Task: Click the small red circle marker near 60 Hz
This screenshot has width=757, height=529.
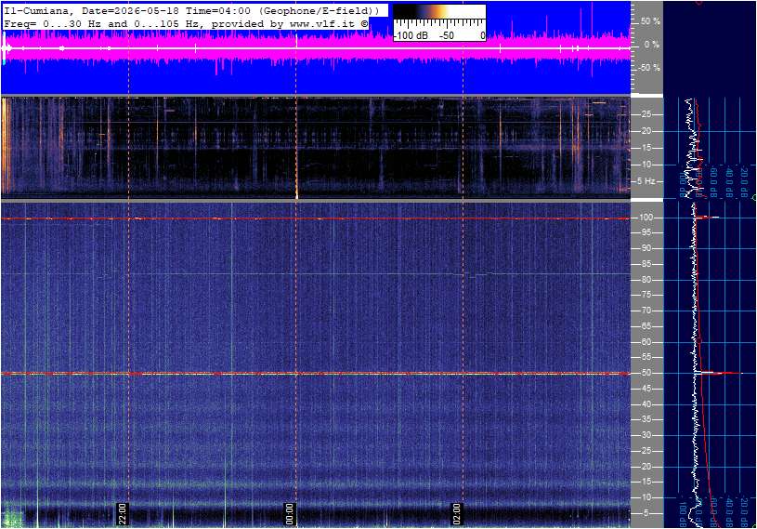Action: 699,341
